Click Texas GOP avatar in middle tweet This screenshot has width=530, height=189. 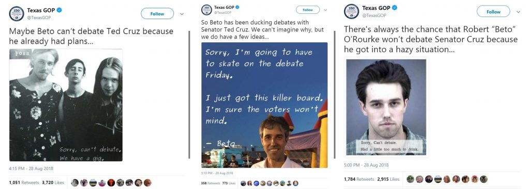(206, 10)
